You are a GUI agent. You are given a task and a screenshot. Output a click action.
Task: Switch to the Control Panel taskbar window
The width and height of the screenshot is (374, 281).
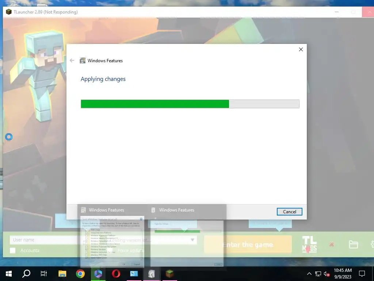click(134, 274)
